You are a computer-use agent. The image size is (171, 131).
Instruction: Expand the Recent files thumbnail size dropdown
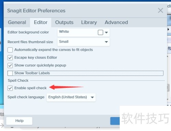point(83,42)
